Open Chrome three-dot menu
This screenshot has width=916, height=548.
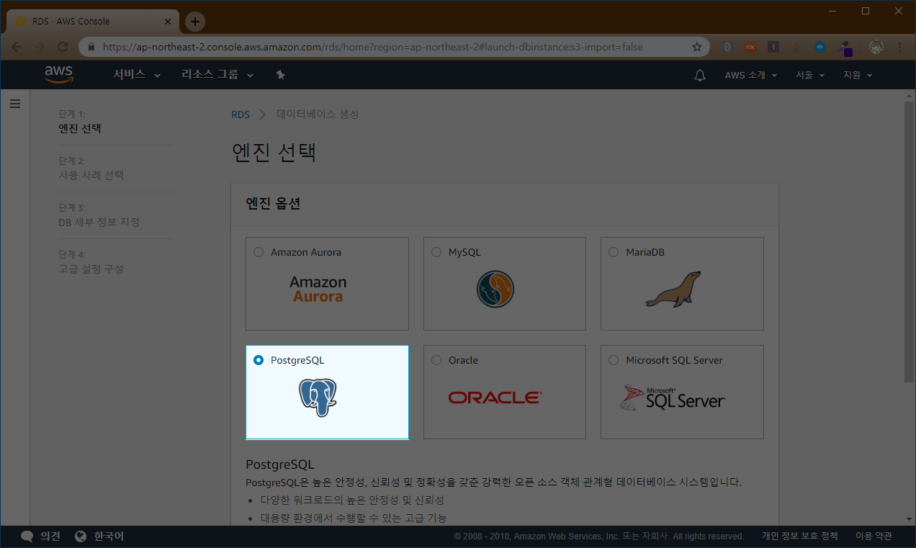[x=900, y=47]
